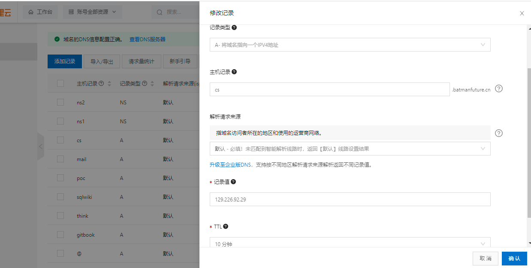Open the 记录类型 dropdown
This screenshot has width=531, height=268.
(x=350, y=45)
